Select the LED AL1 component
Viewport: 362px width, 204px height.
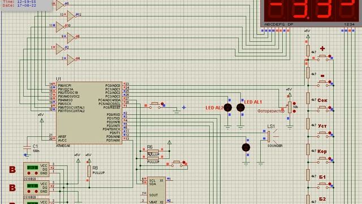pyautogui.click(x=240, y=108)
